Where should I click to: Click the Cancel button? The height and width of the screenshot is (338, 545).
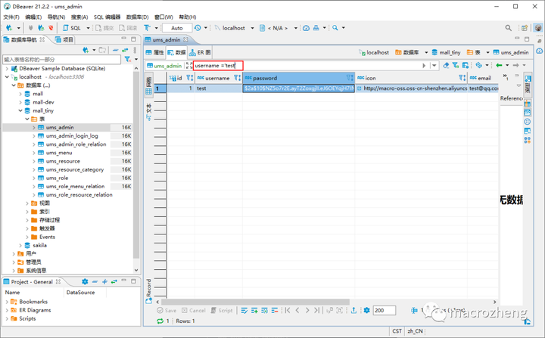(194, 310)
